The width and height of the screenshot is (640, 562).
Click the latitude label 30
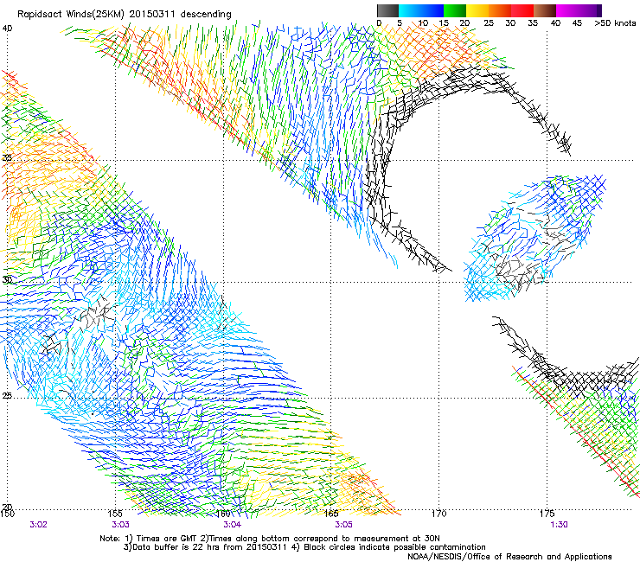pos(7,280)
